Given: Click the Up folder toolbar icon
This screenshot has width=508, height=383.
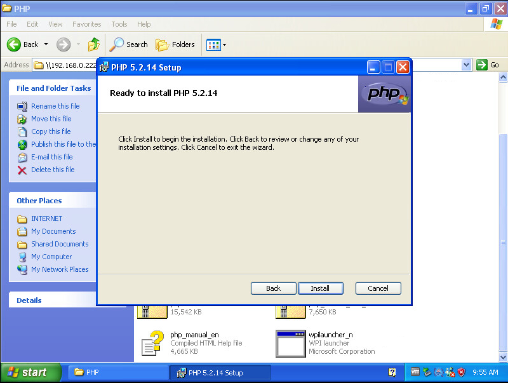Looking at the screenshot, I should [x=94, y=44].
